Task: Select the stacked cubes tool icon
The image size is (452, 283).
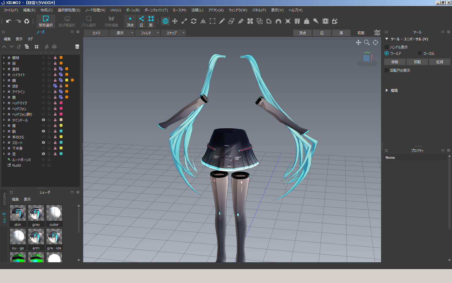Action: pyautogui.click(x=260, y=21)
